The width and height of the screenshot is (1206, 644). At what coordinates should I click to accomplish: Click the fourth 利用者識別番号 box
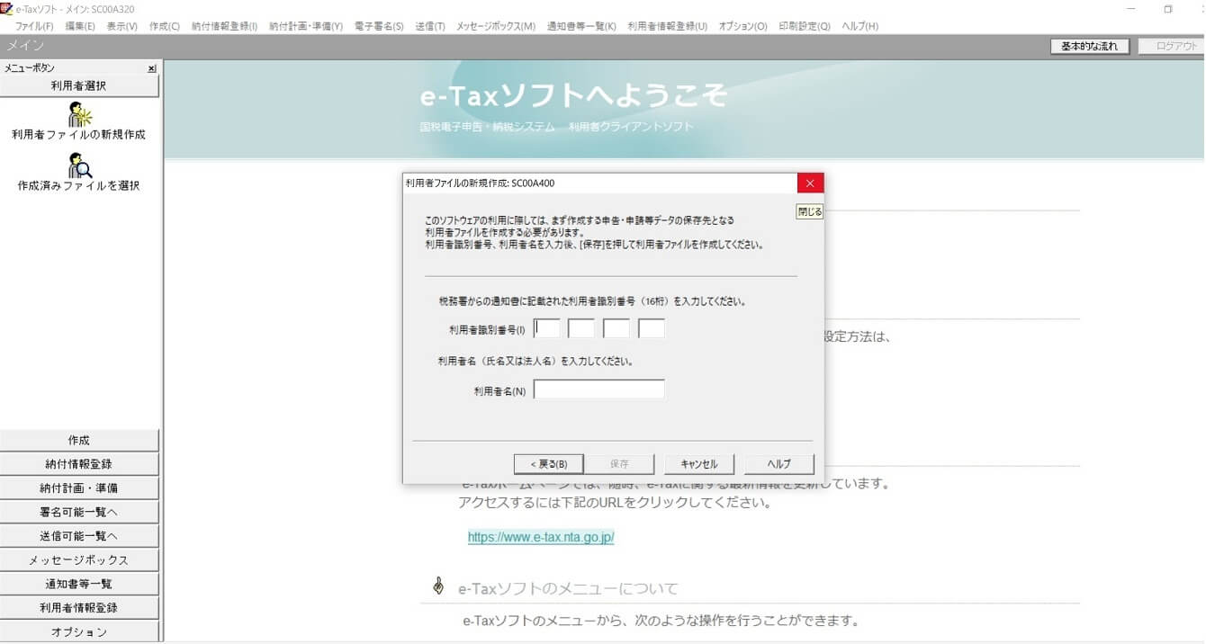tap(652, 328)
